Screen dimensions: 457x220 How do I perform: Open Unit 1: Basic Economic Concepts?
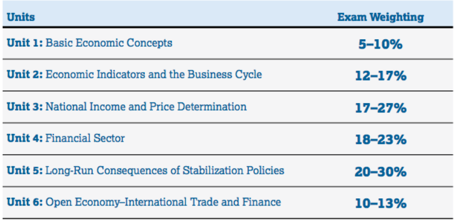point(89,43)
